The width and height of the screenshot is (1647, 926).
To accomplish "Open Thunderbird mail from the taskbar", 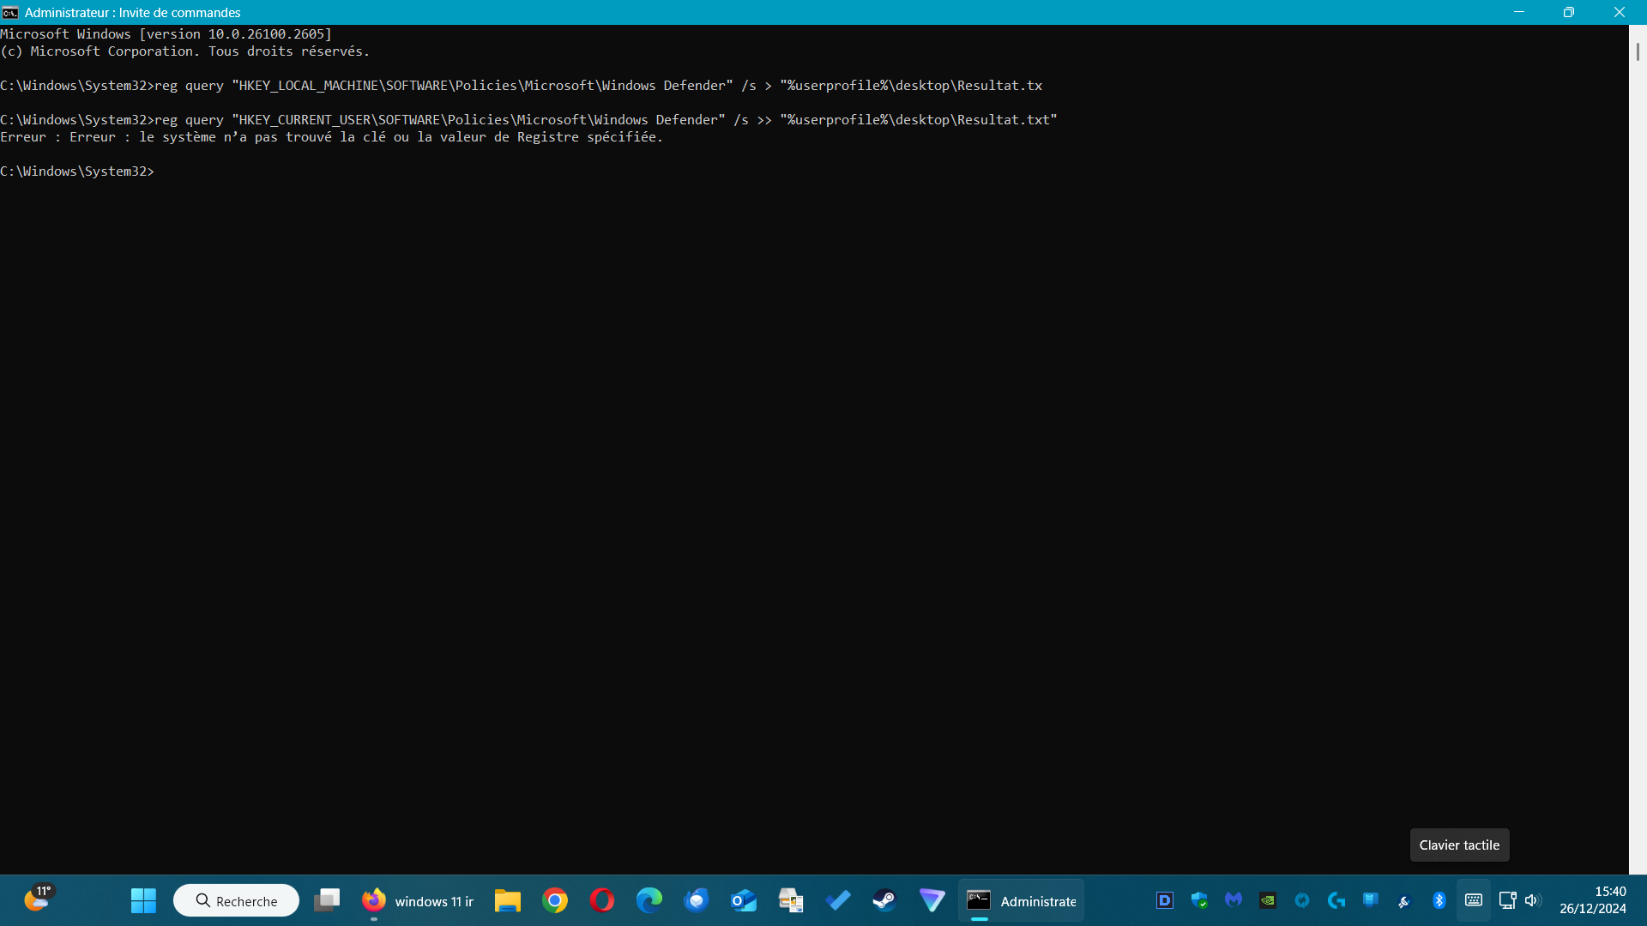I will (x=697, y=900).
